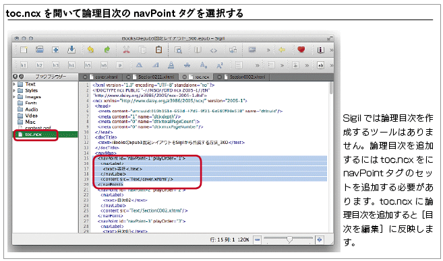Apply Heading 6 with h6 button
This screenshot has width=443, height=261.
point(104,65)
